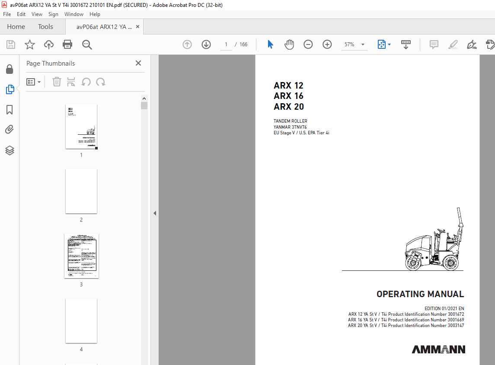The image size is (495, 365).
Task: Click the upload to cloud icon
Action: tap(48, 44)
